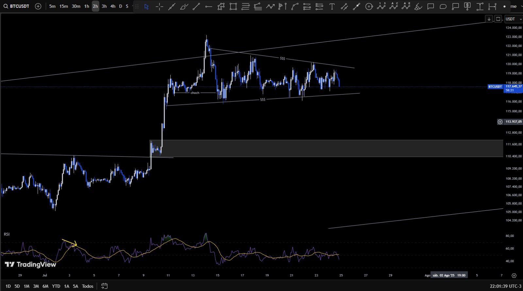Open chart settings gear on time axis
Screen dimensions: 523x291
(x=514, y=276)
